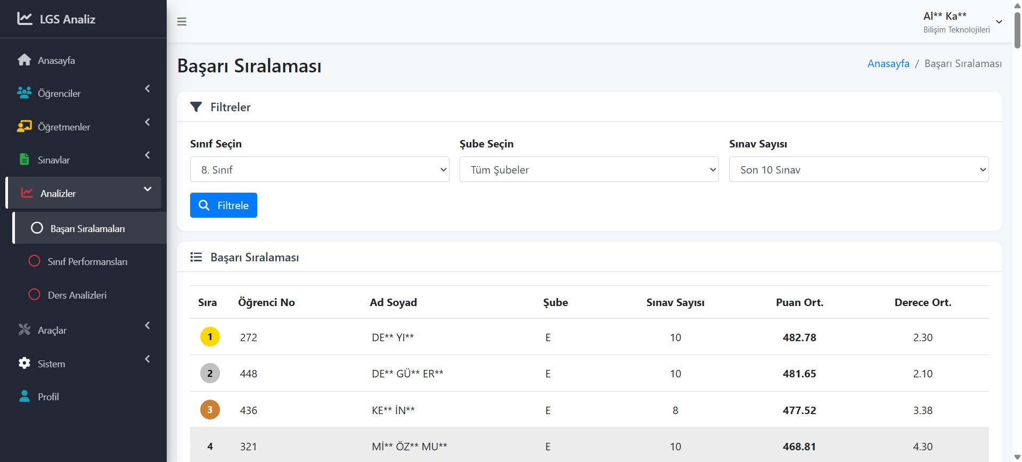Screen dimensions: 1022x462
Task: Open the Profil user icon
Action: (x=24, y=397)
